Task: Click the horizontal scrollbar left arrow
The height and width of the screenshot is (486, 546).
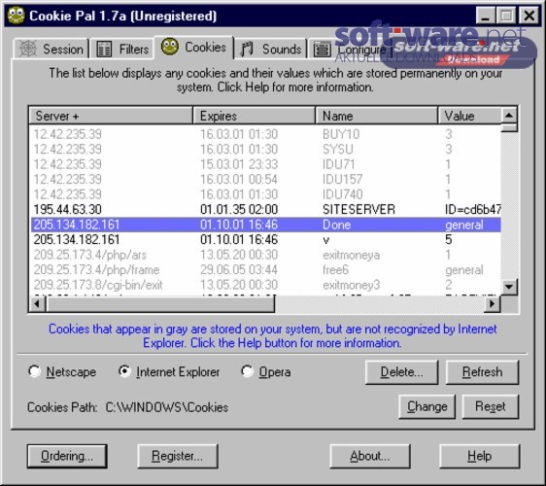Action: coord(37,304)
